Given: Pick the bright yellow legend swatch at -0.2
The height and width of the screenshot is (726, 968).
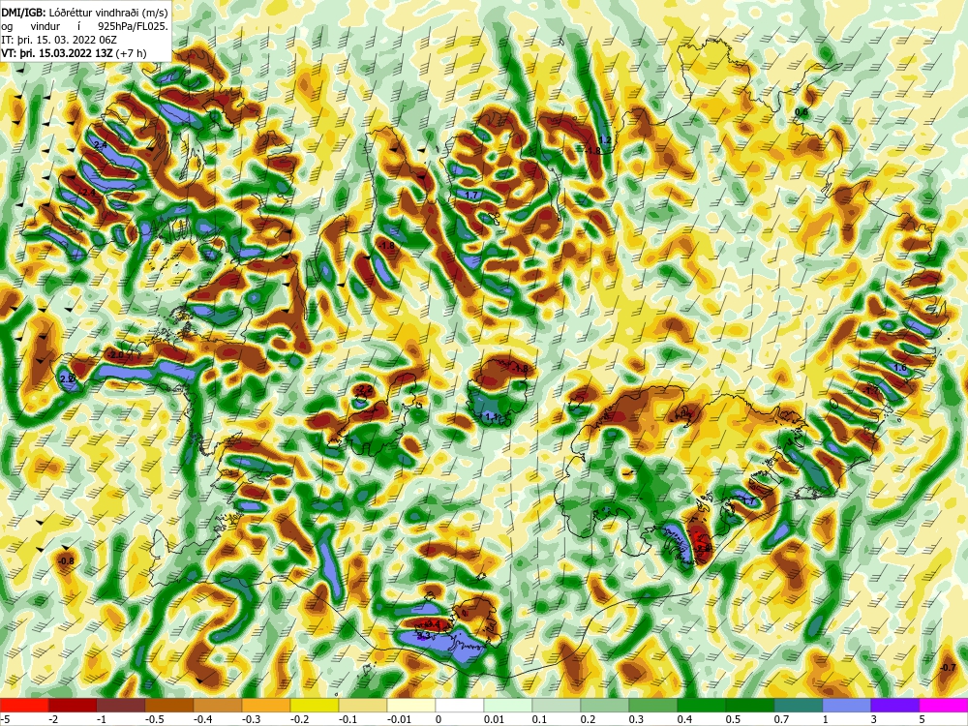Looking at the screenshot, I should pos(315,705).
